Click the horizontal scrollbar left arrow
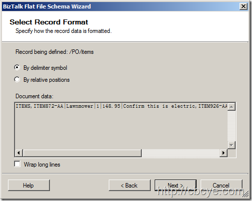The image size is (252, 201). coord(19,153)
